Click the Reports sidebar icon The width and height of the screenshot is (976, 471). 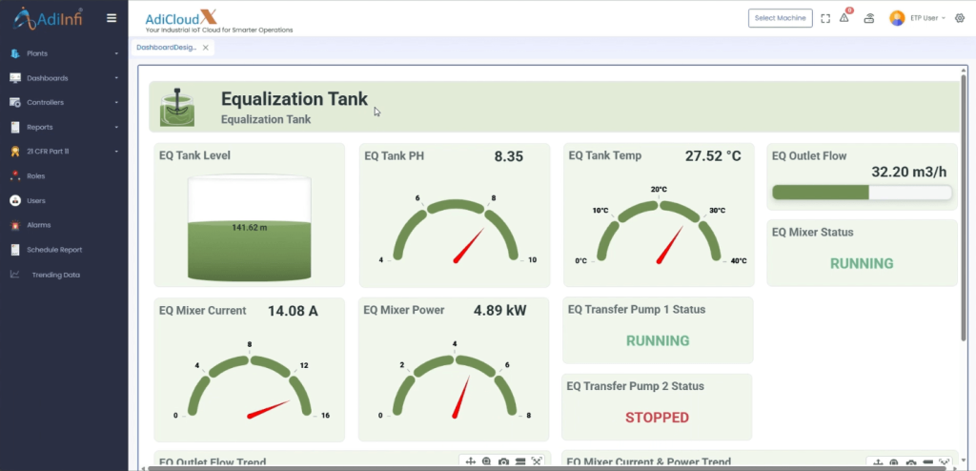coord(15,127)
